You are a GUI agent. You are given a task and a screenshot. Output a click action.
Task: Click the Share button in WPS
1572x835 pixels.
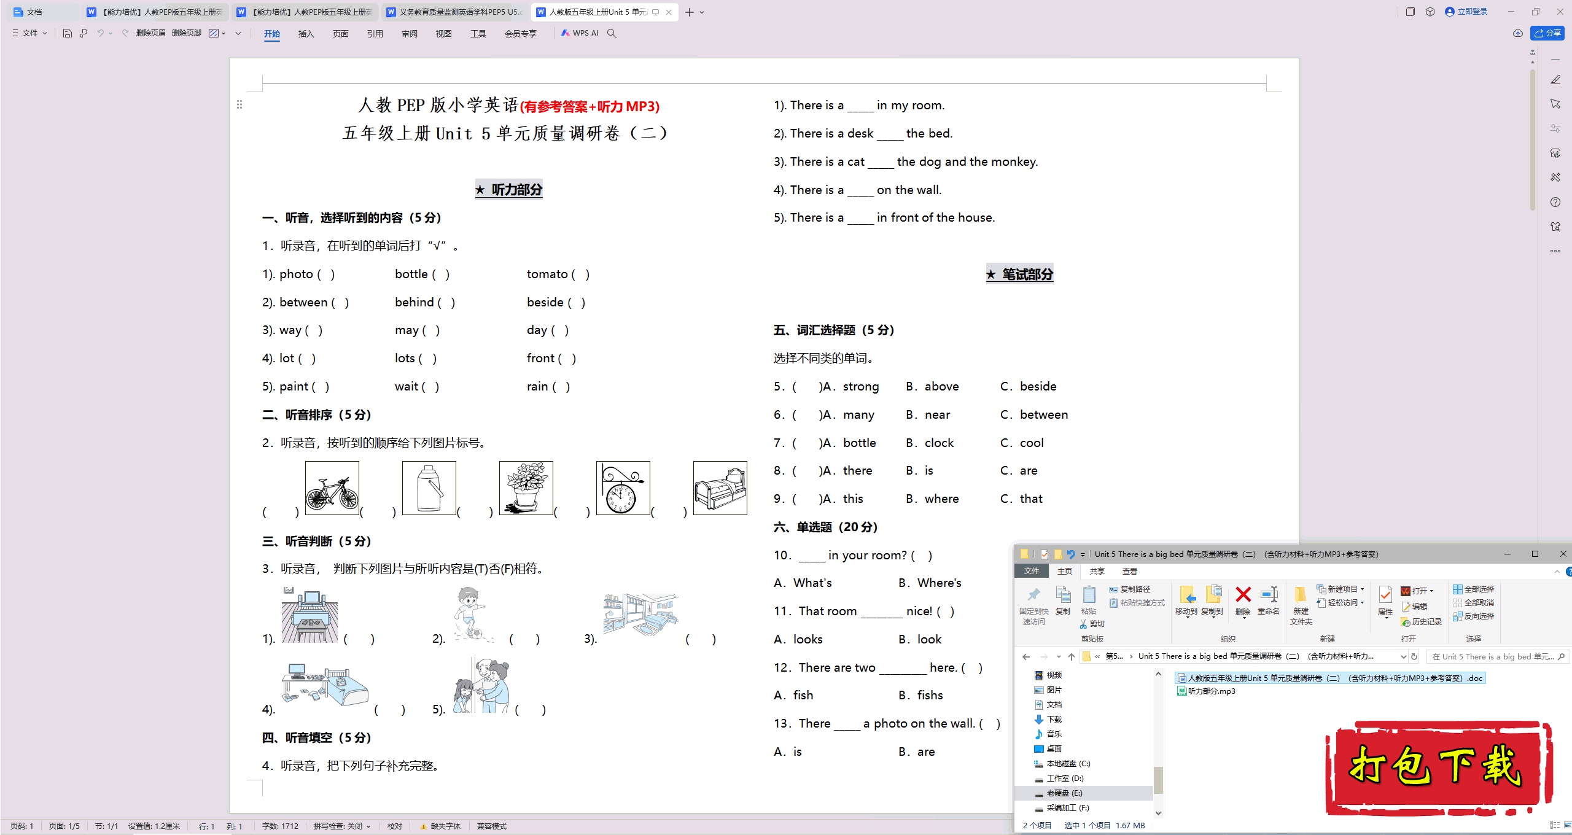tap(1547, 33)
